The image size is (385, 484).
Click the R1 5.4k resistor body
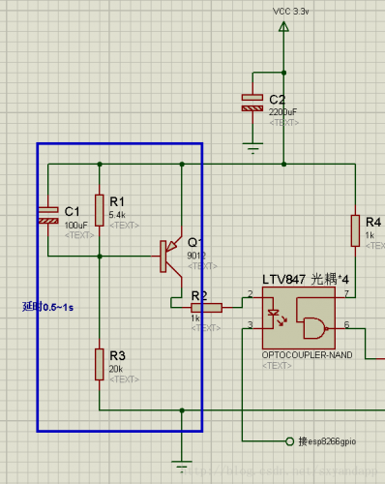click(x=100, y=210)
